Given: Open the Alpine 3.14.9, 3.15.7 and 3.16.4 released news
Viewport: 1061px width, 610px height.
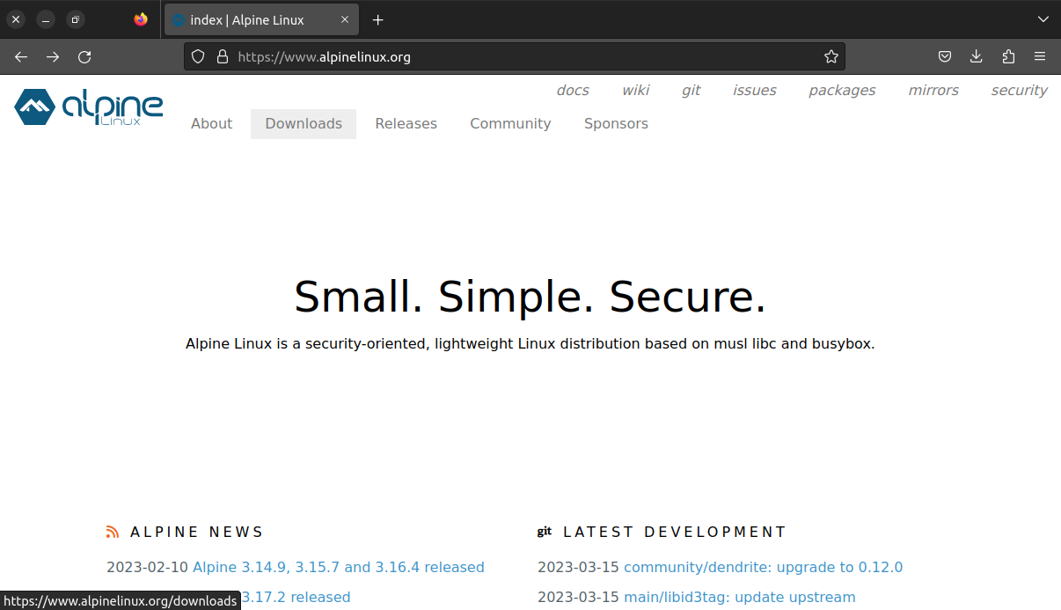Looking at the screenshot, I should pos(339,567).
